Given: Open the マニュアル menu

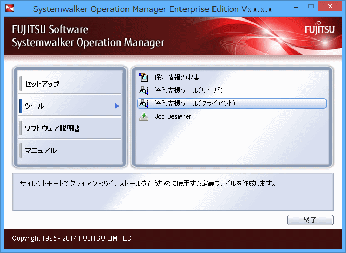Looking at the screenshot, I should 70,151.
